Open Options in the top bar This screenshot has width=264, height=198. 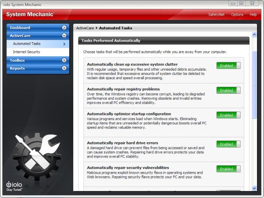tap(237, 14)
